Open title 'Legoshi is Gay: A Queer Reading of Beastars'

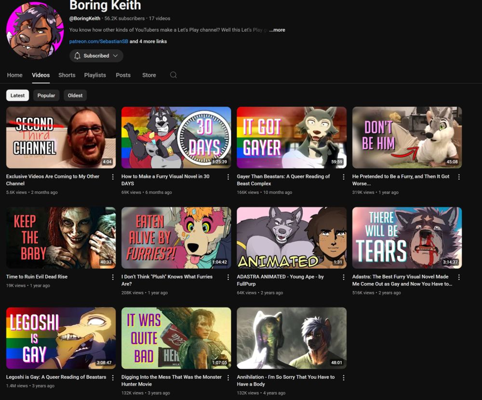click(x=56, y=377)
